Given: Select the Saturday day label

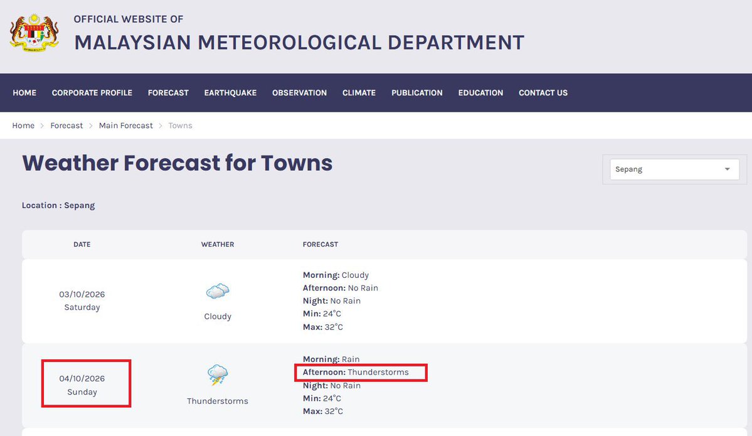Looking at the screenshot, I should pyautogui.click(x=82, y=307).
